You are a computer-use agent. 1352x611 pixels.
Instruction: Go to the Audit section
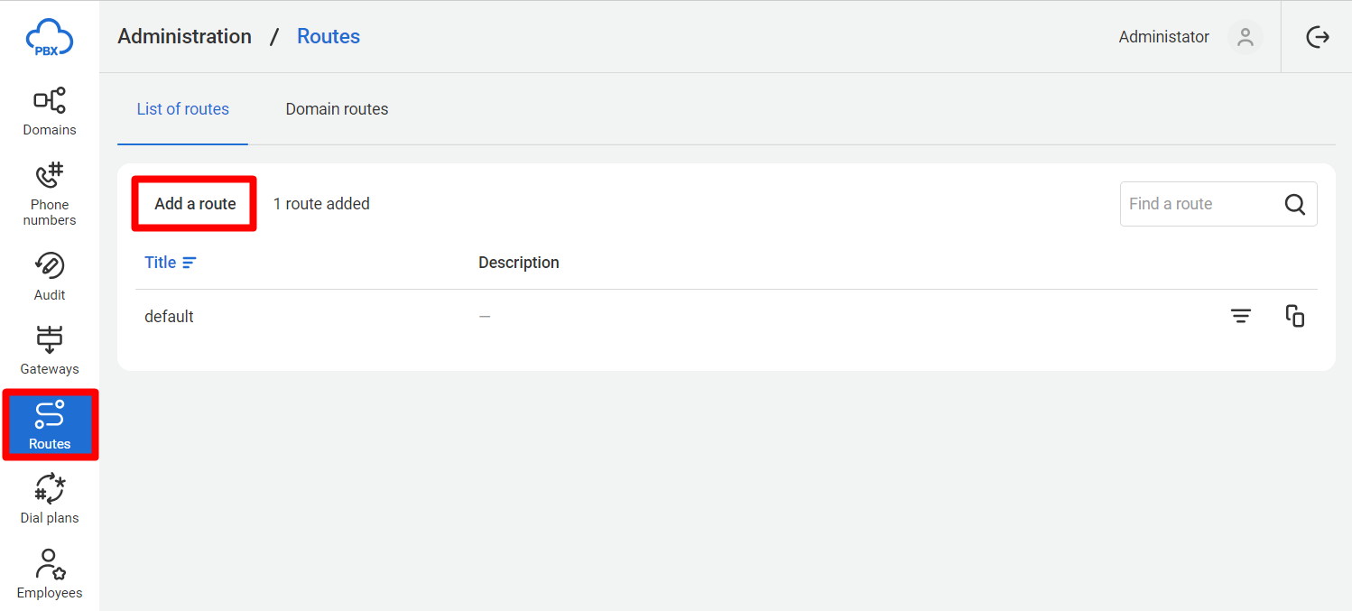(50, 276)
